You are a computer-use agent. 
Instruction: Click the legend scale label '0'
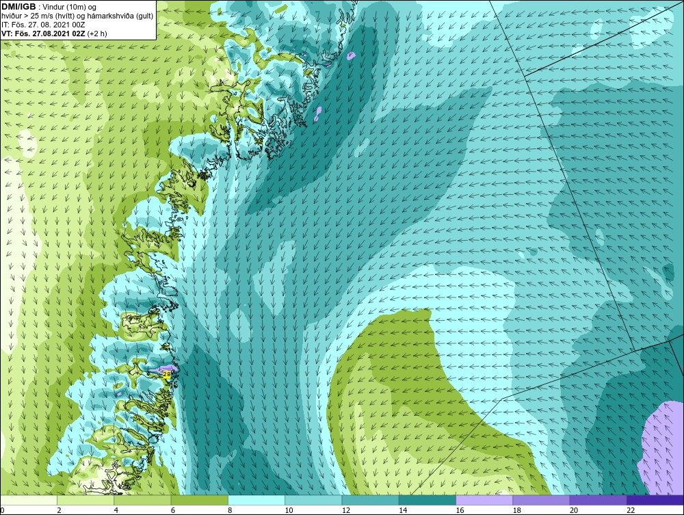pos(2,511)
